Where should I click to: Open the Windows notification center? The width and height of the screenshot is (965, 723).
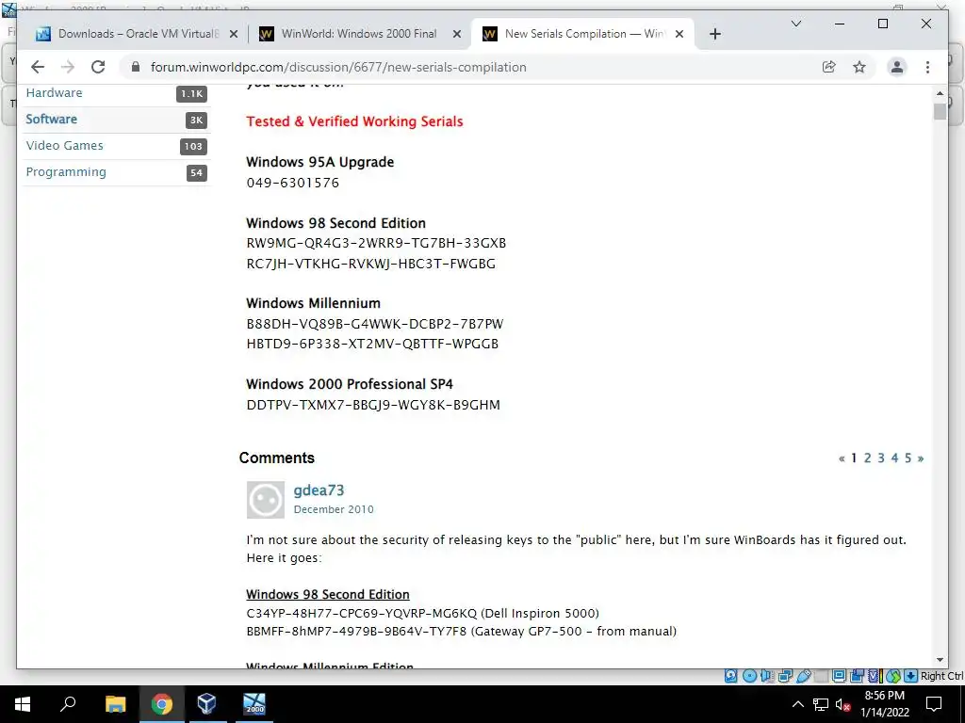pyautogui.click(x=934, y=704)
